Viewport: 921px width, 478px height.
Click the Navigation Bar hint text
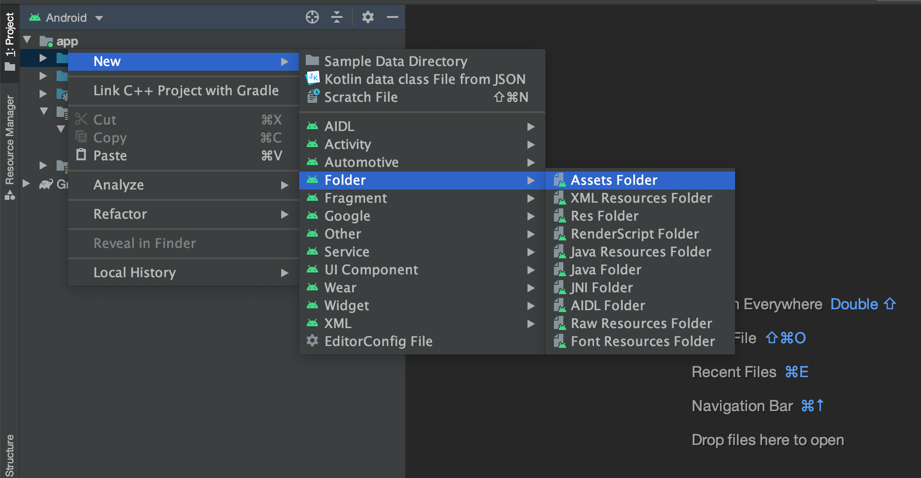[742, 406]
